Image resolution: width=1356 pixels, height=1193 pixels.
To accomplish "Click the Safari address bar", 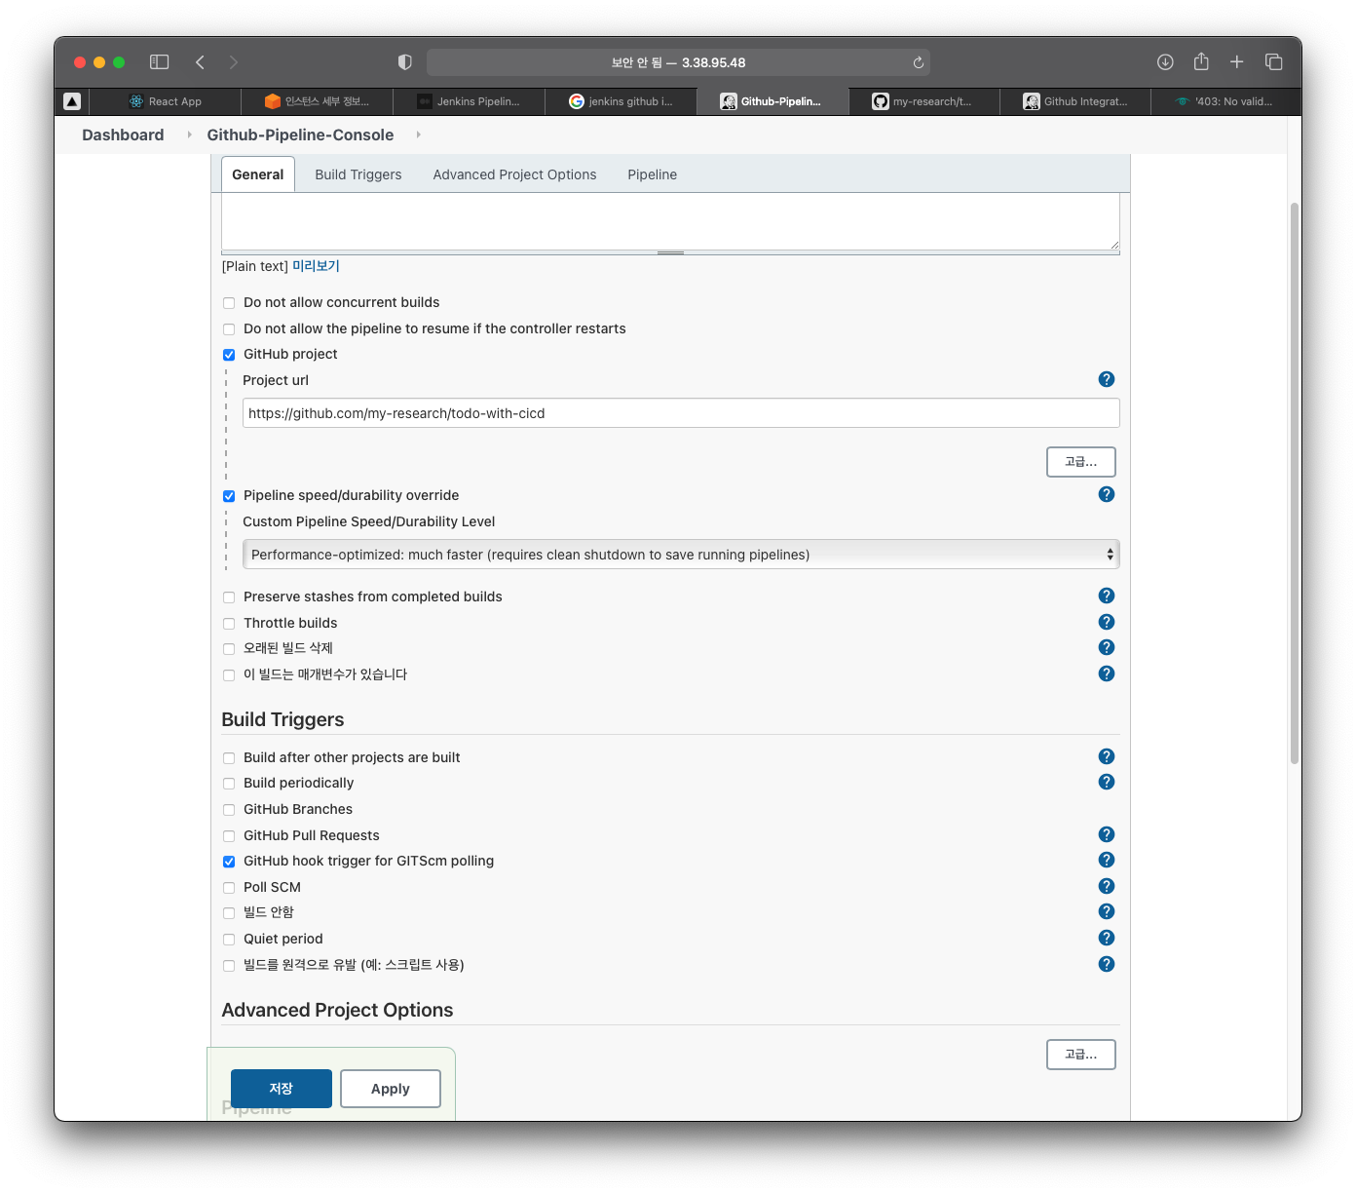I will 678,62.
